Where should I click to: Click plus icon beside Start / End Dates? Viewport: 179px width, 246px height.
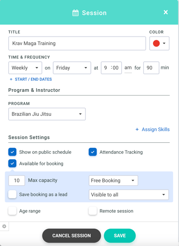click(x=11, y=79)
